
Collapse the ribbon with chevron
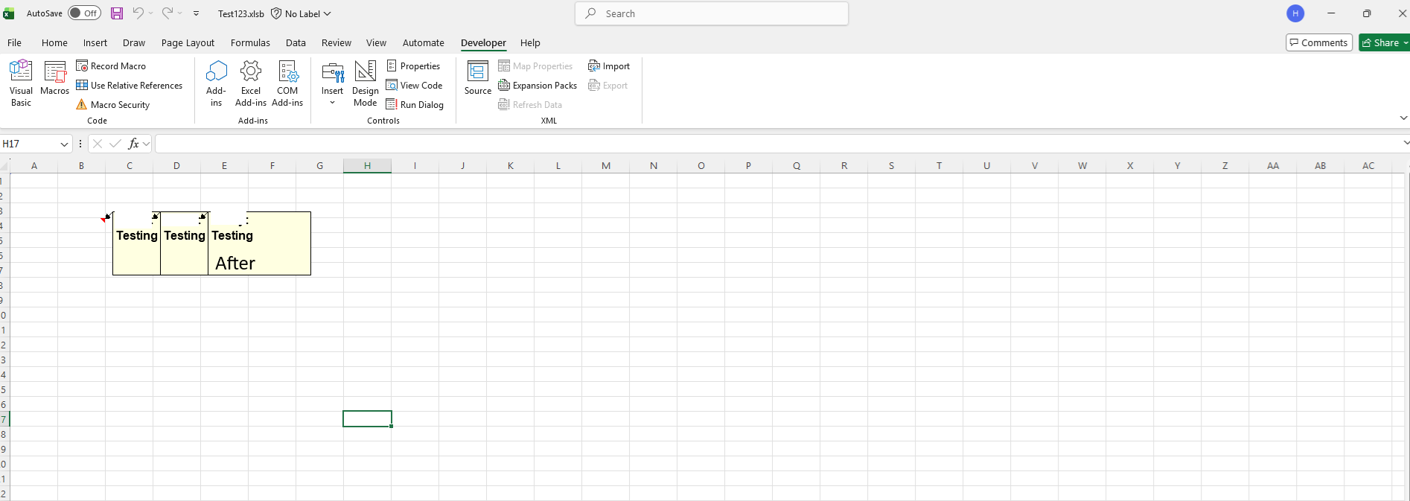tap(1403, 118)
